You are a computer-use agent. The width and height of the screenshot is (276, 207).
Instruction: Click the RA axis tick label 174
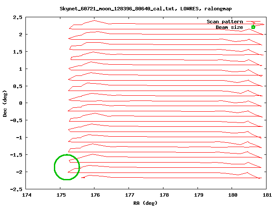27,195
